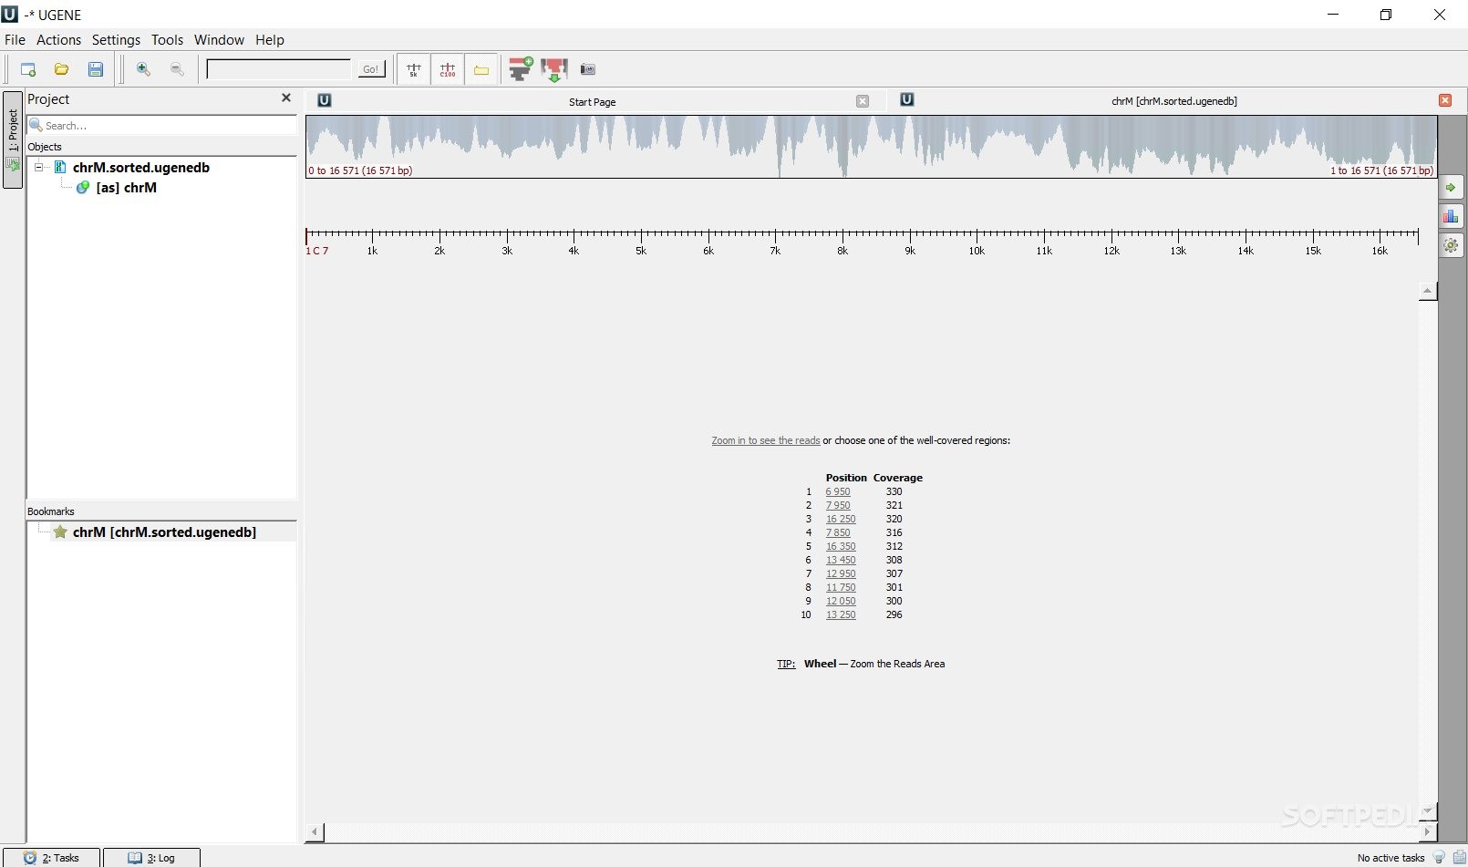This screenshot has height=867, width=1468.
Task: Jump to well-covered position 7 950
Action: [x=838, y=505]
